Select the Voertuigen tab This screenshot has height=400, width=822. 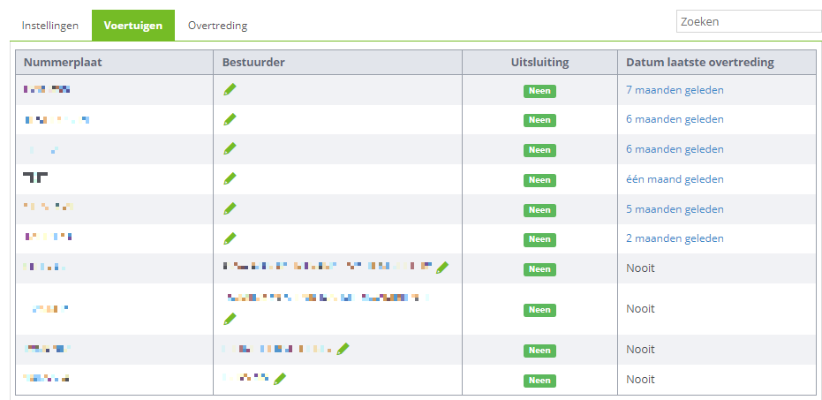(x=133, y=25)
